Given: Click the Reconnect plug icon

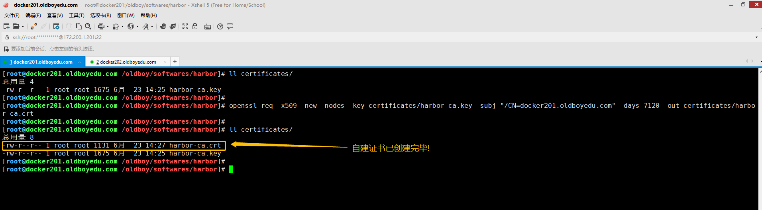Looking at the screenshot, I should pyautogui.click(x=34, y=26).
